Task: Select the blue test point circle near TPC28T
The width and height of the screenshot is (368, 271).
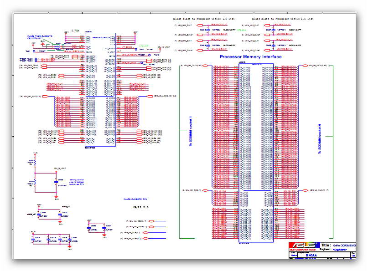Action: pos(34,51)
